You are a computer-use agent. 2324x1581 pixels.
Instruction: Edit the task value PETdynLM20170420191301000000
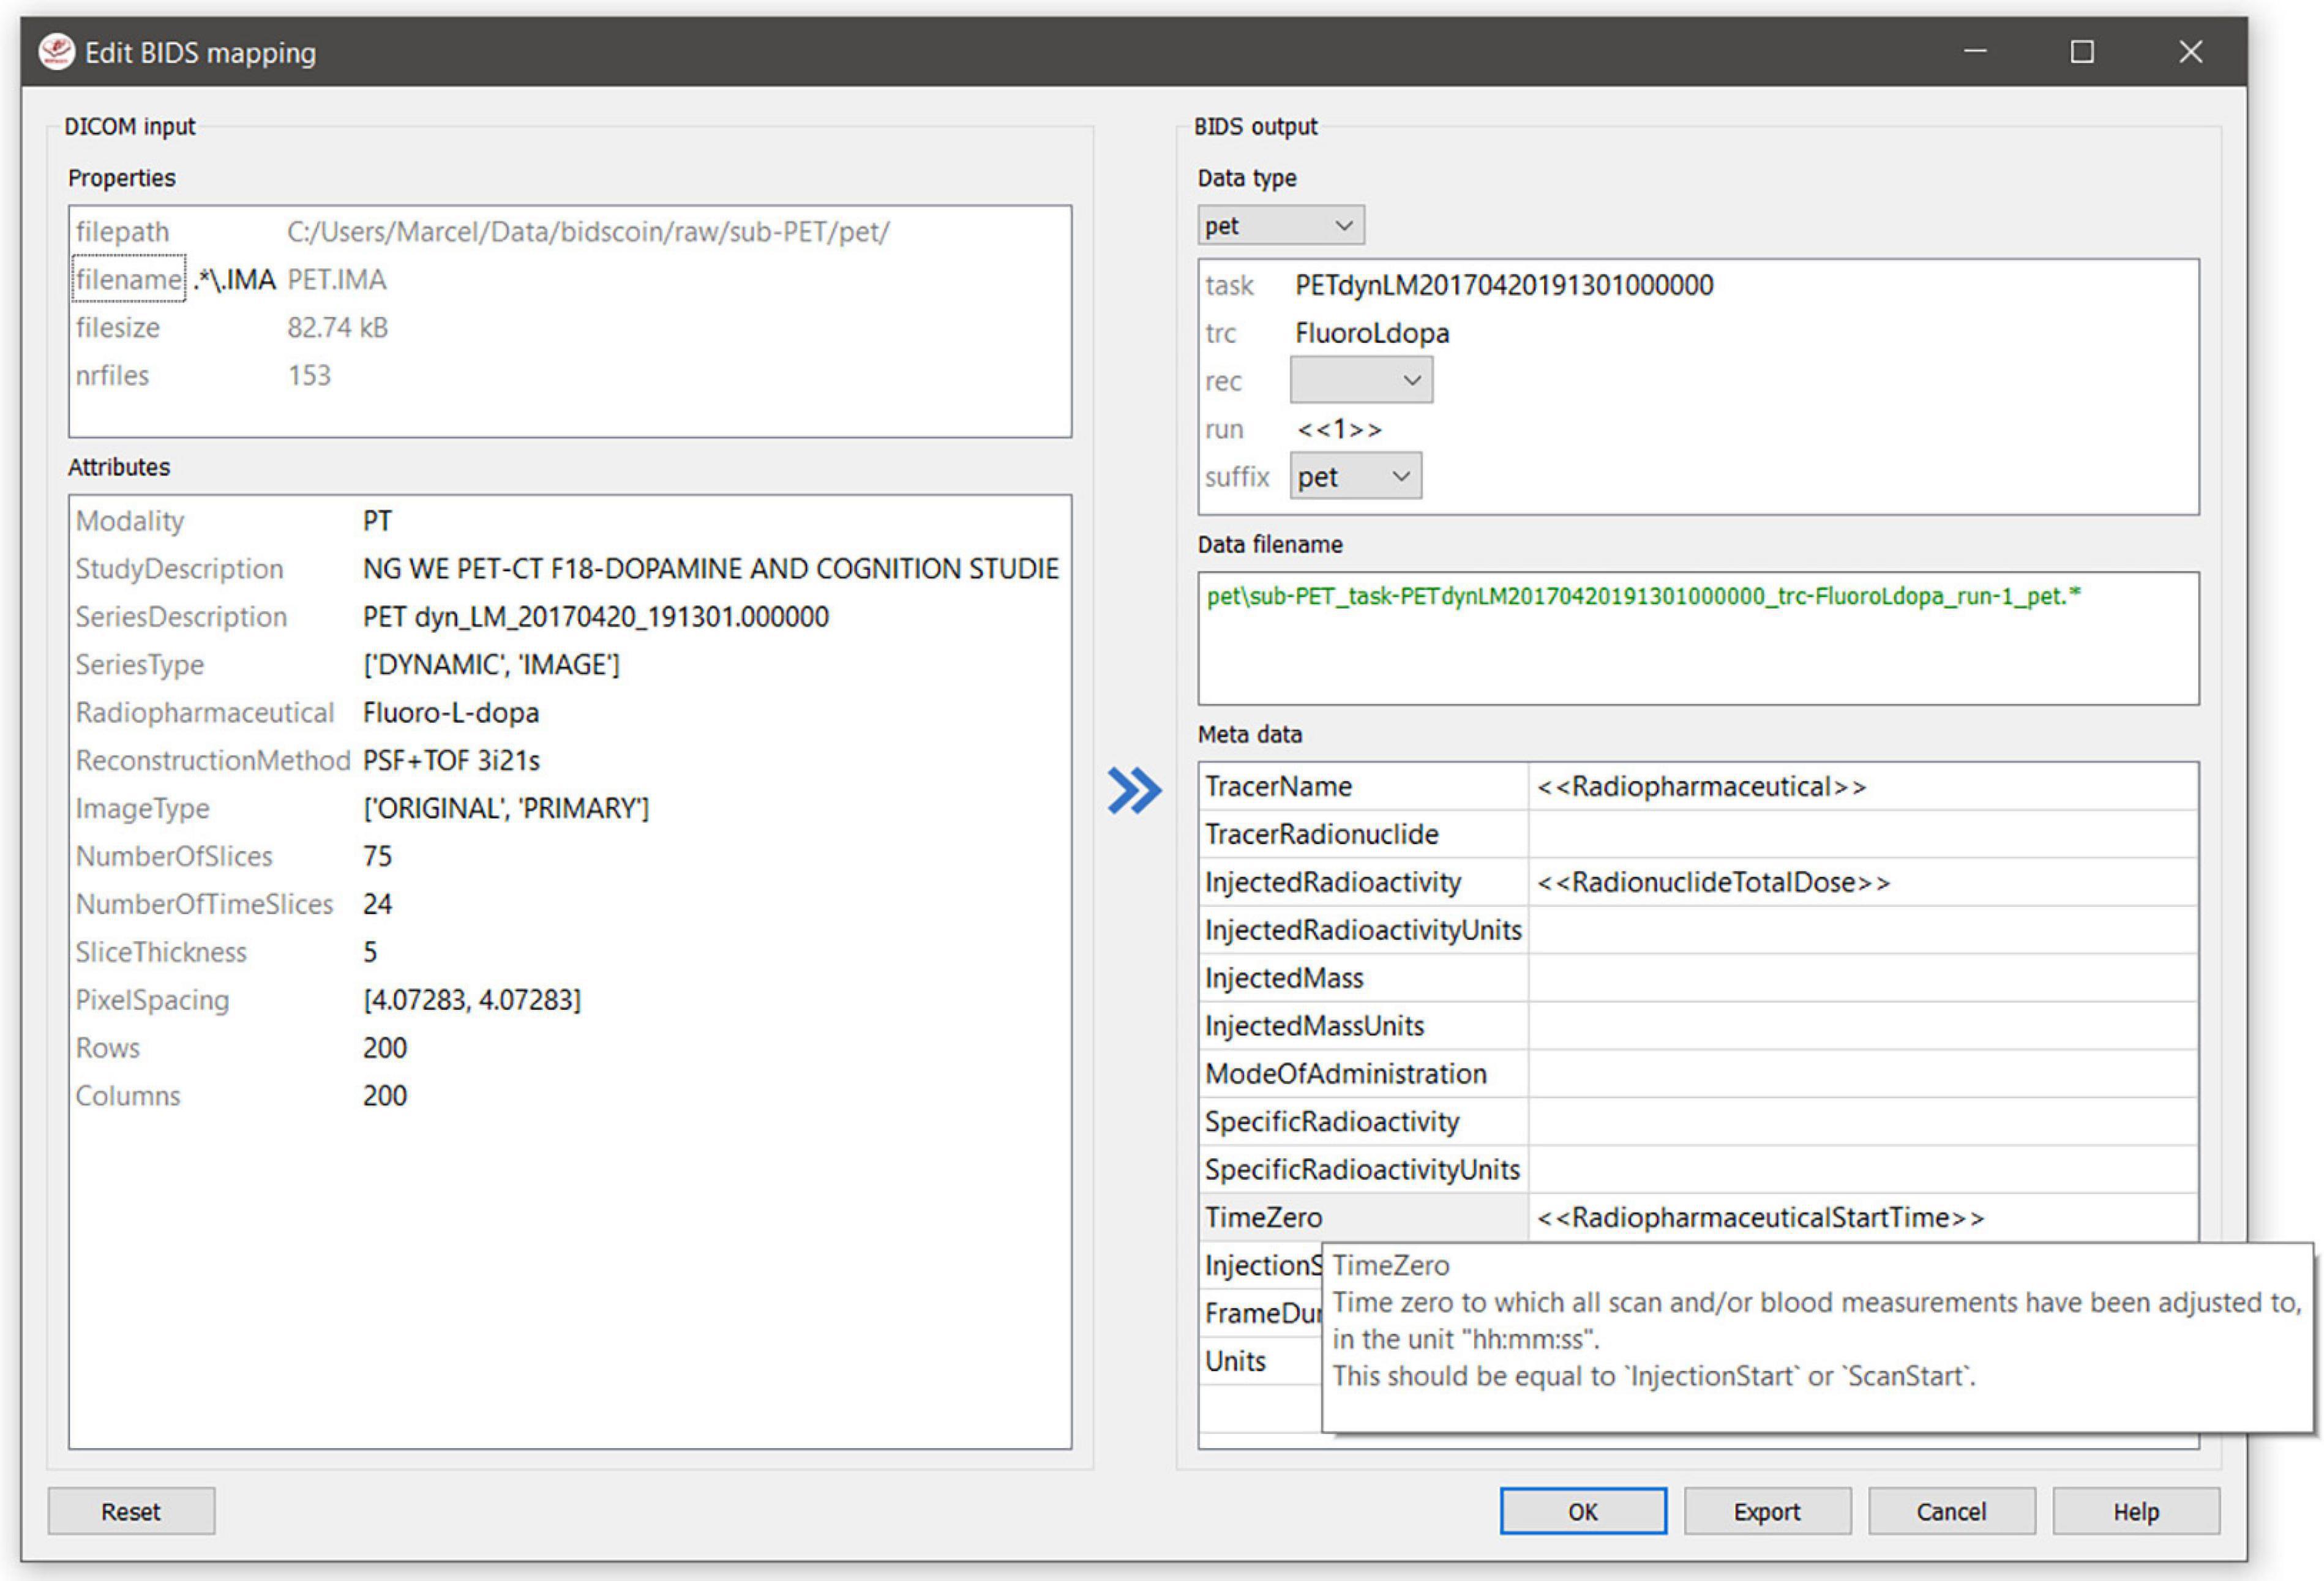1504,285
